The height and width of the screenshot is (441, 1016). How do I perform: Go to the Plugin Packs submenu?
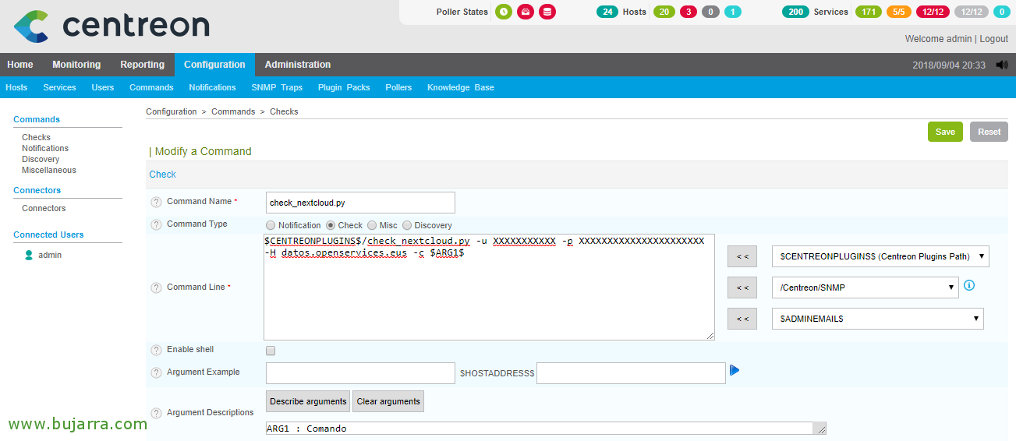click(344, 87)
